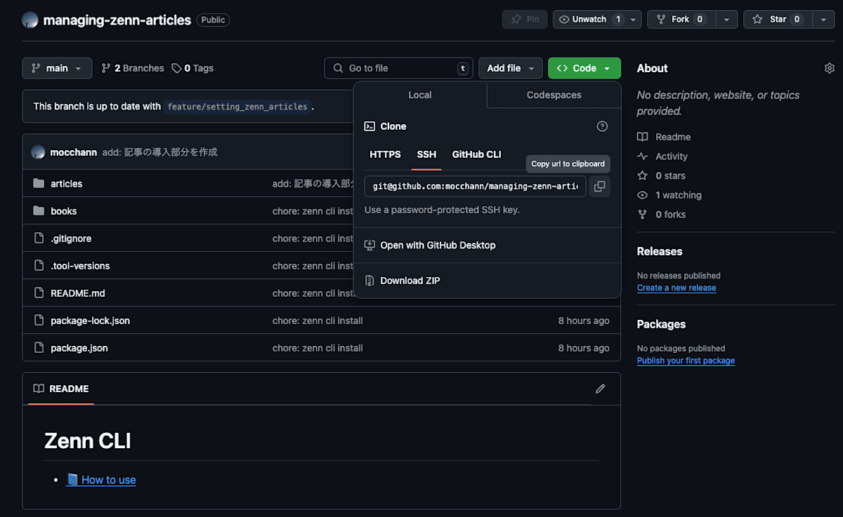Select the README tab header
The height and width of the screenshot is (517, 843).
(x=61, y=389)
